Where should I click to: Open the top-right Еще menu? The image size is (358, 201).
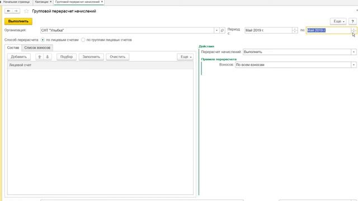(338, 21)
